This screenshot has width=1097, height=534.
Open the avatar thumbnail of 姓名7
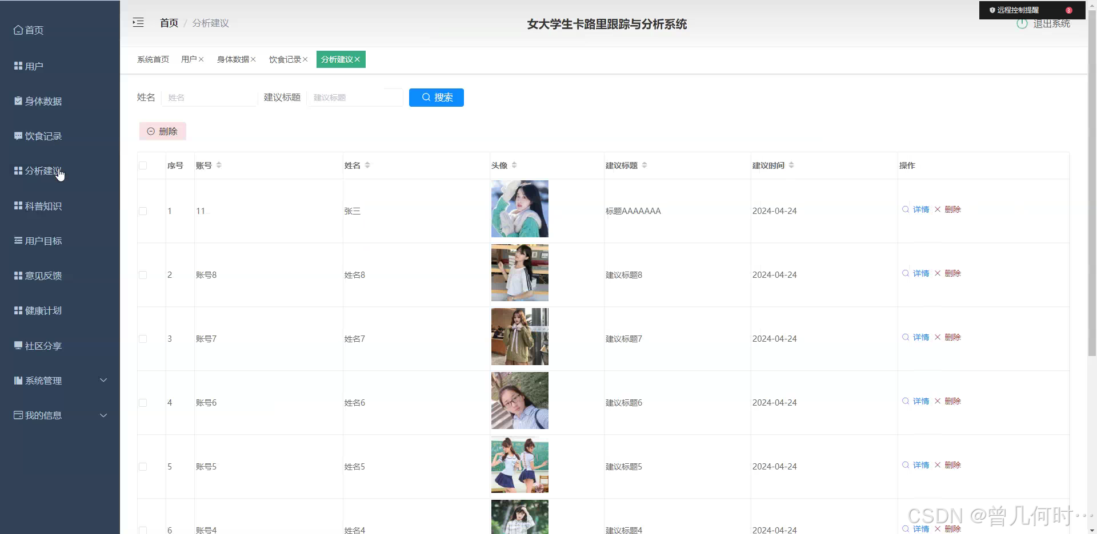coord(520,337)
